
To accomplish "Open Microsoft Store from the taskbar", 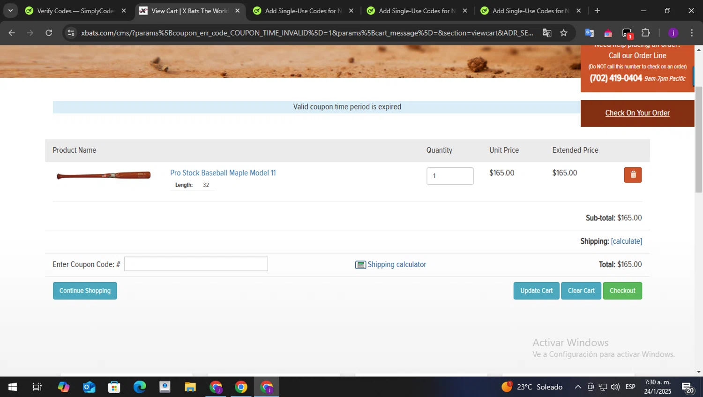I will [x=114, y=387].
